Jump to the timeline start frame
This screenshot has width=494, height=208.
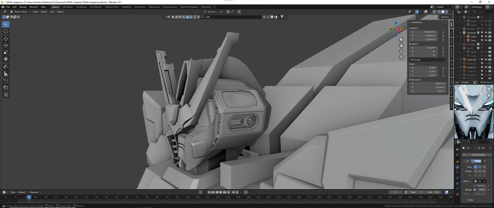point(209,192)
